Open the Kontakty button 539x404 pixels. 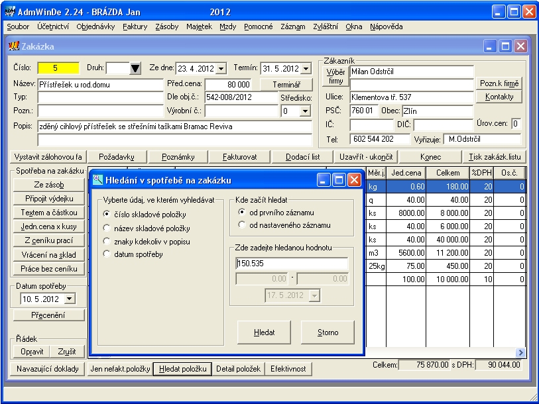point(499,97)
